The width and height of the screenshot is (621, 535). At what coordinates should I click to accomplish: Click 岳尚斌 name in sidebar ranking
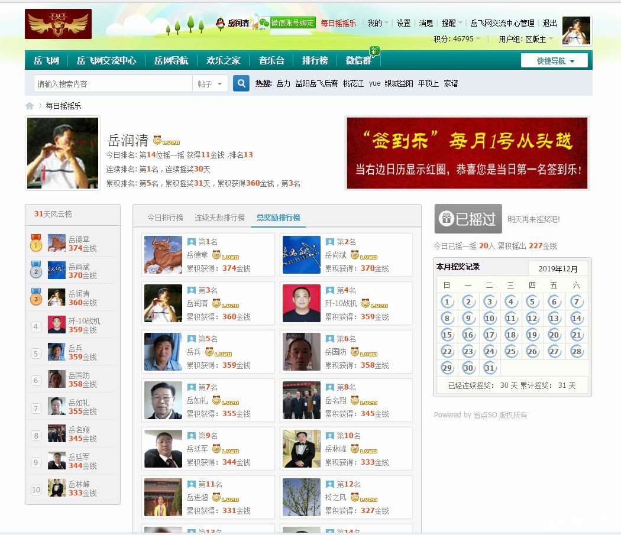(x=79, y=266)
